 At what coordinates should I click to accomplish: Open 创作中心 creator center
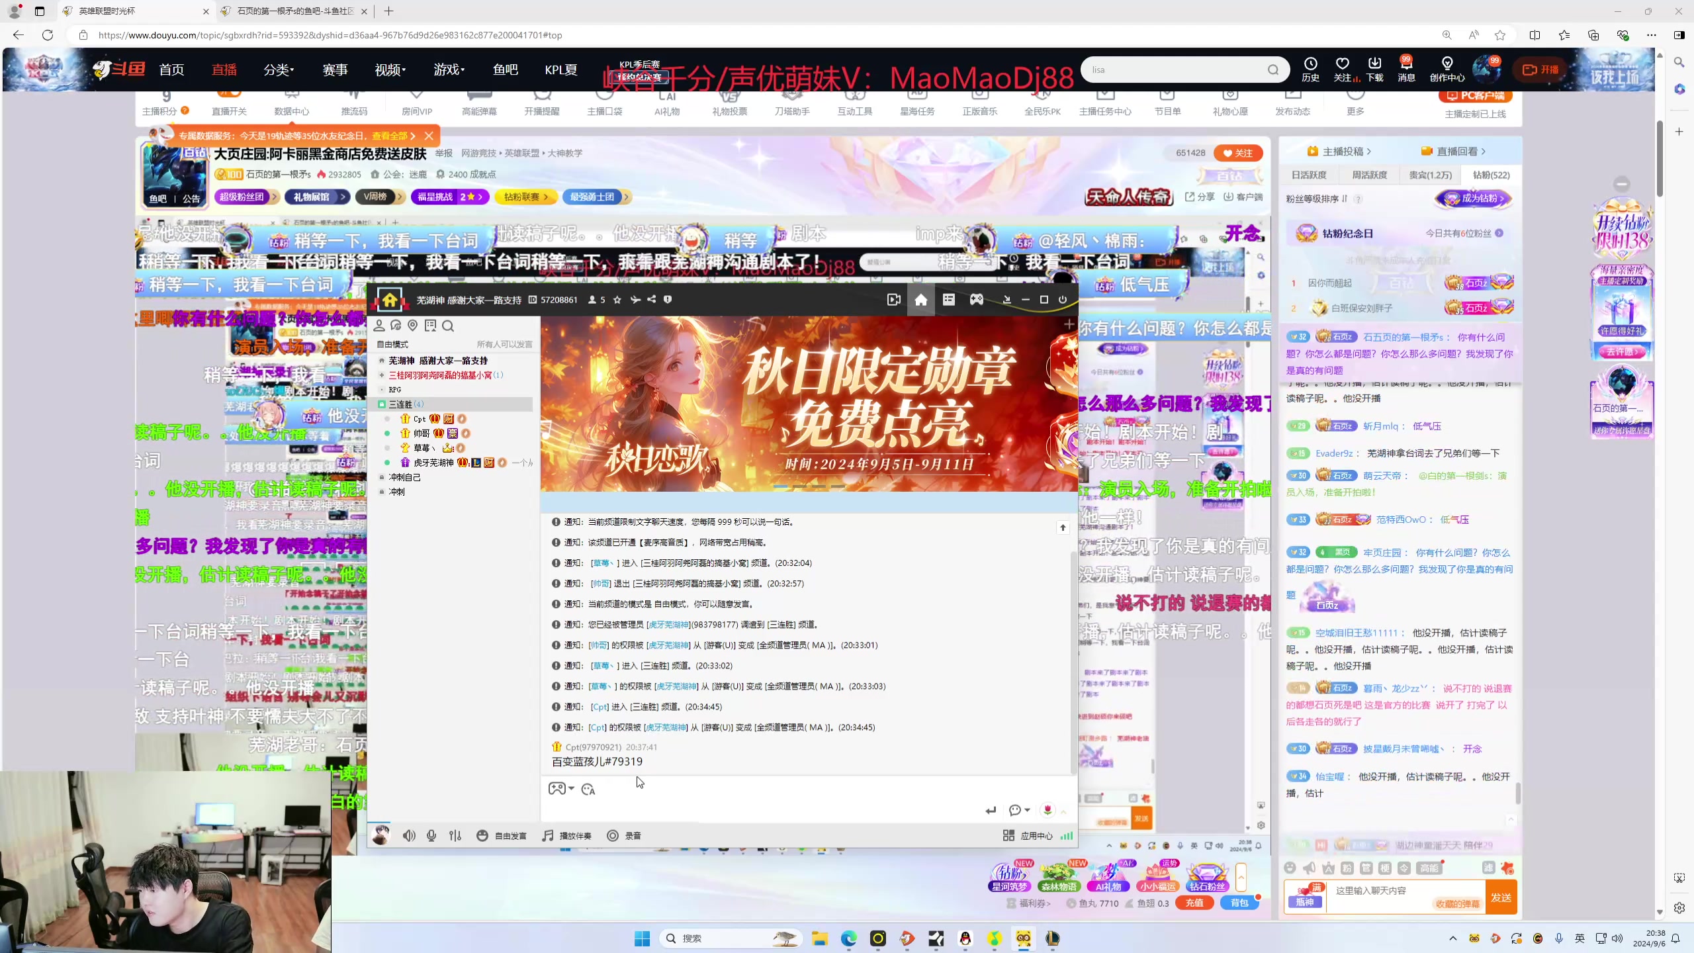pyautogui.click(x=1447, y=69)
